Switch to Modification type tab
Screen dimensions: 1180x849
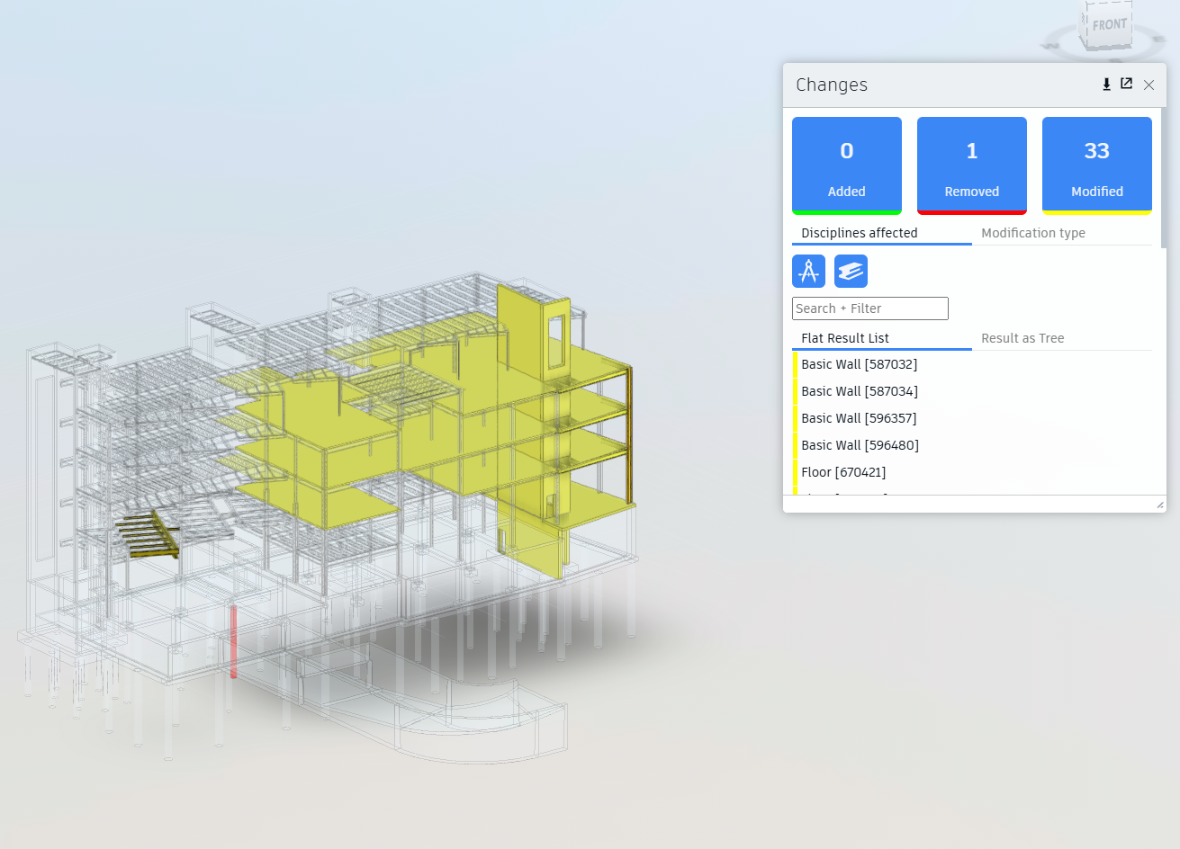coord(1032,233)
